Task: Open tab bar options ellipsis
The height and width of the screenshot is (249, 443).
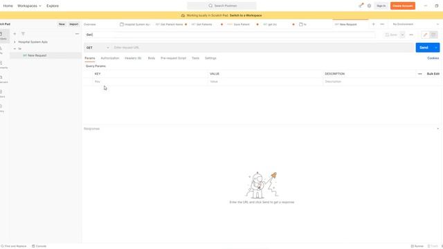Action: pyautogui.click(x=382, y=24)
